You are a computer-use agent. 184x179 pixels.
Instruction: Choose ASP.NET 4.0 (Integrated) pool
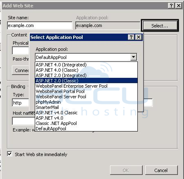click(86, 65)
